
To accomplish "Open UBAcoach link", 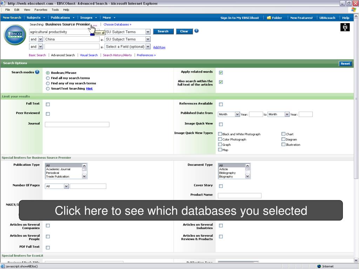I will click(x=327, y=18).
